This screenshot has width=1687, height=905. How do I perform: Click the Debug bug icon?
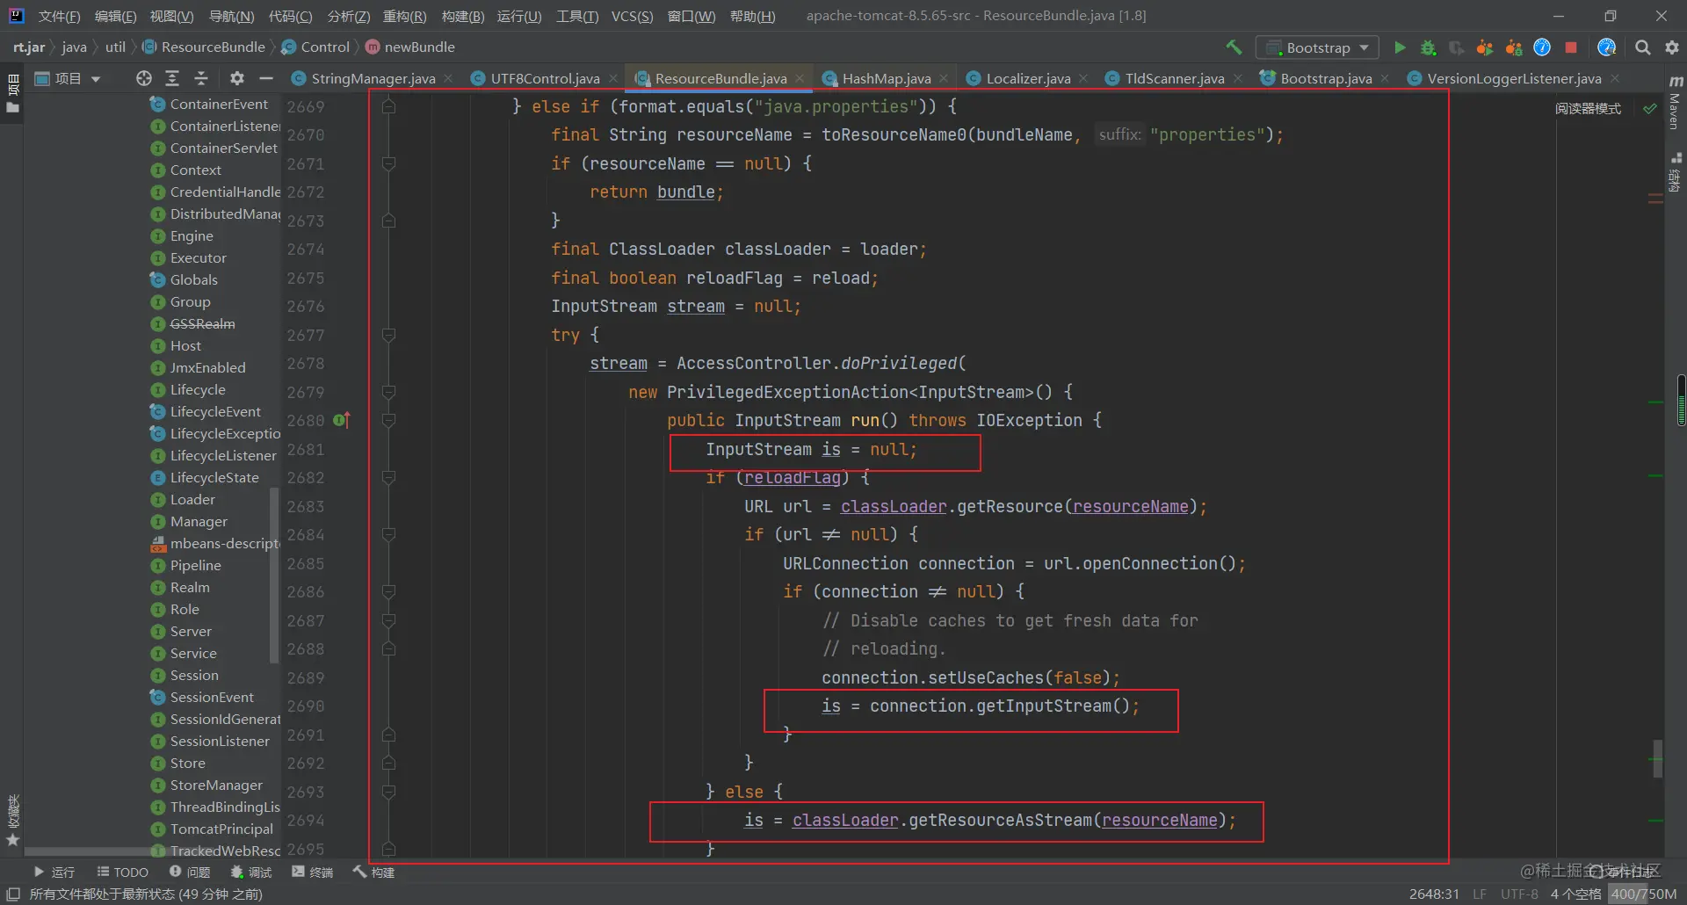(1429, 47)
